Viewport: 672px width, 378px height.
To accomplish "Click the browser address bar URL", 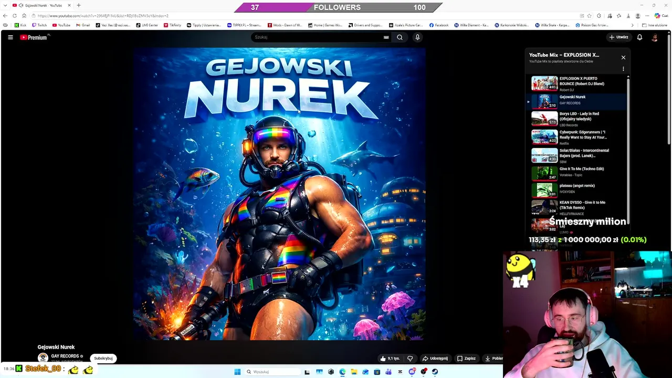I will click(103, 16).
